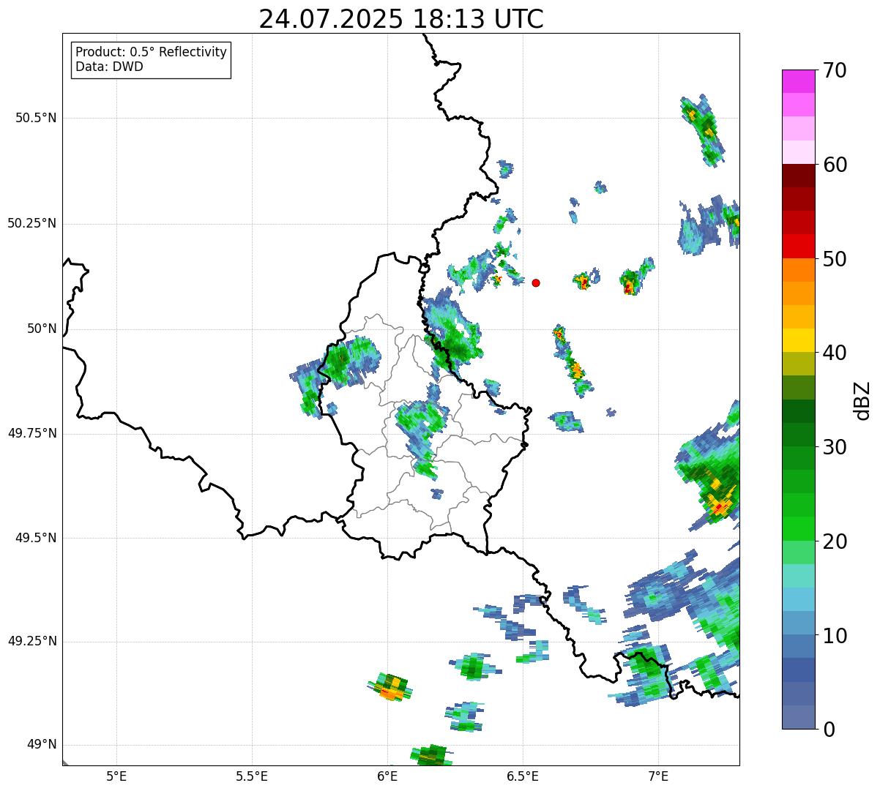Click colorbar tick label "60"
The height and width of the screenshot is (791, 880).
pos(835,165)
